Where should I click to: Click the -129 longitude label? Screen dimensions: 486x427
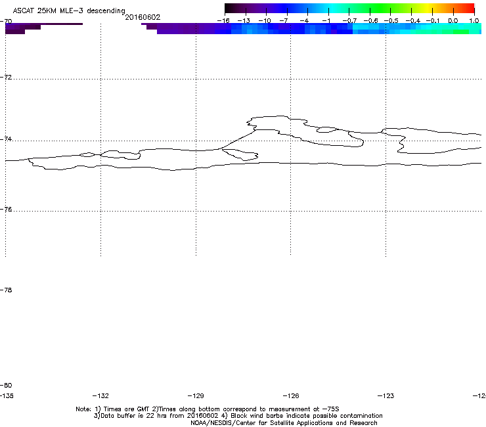pos(196,396)
